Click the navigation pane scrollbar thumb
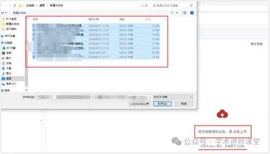The height and width of the screenshot is (154, 270). pos(26,63)
